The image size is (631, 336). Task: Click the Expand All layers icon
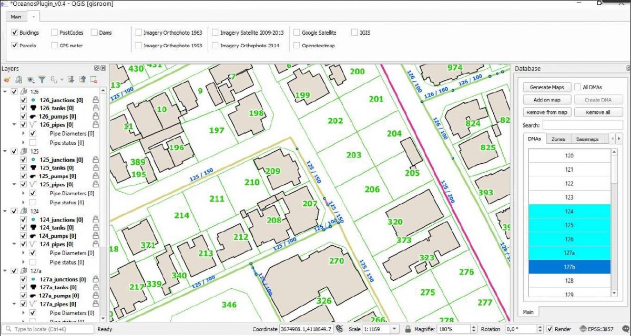tap(71, 80)
